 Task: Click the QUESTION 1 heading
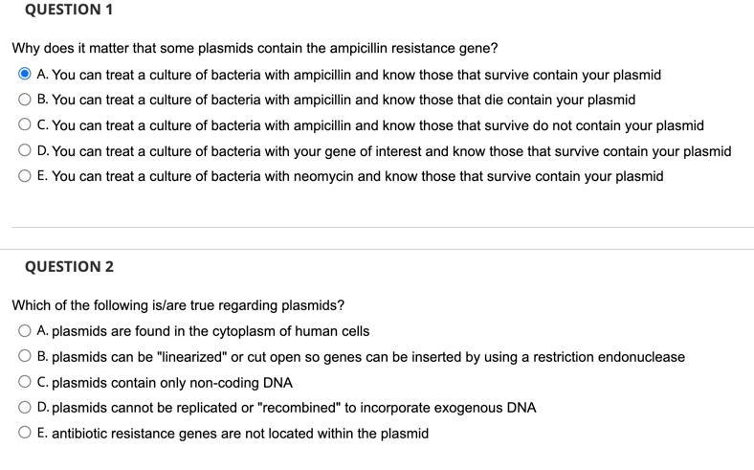point(69,10)
